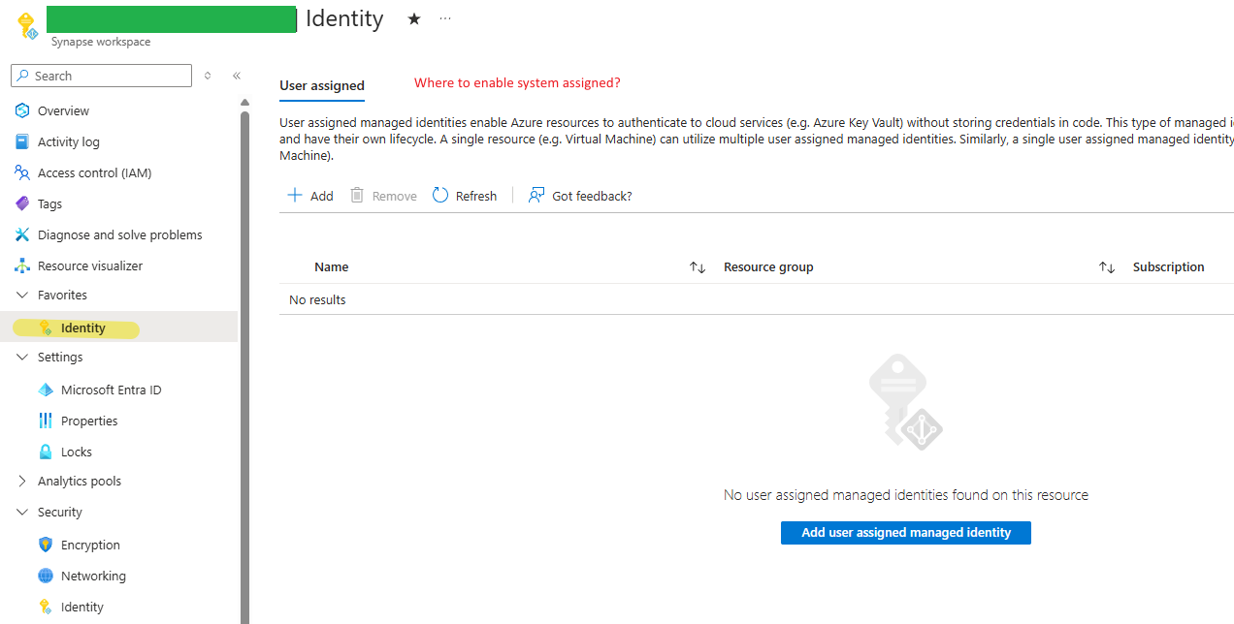Click the 'No results' table row text

click(x=317, y=299)
